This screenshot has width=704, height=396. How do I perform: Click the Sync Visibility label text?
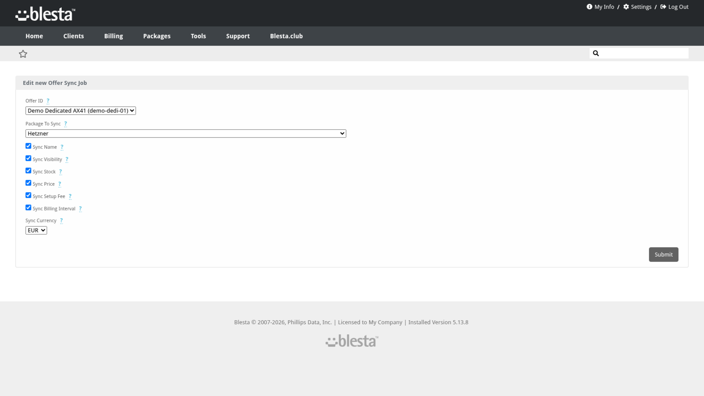point(47,159)
